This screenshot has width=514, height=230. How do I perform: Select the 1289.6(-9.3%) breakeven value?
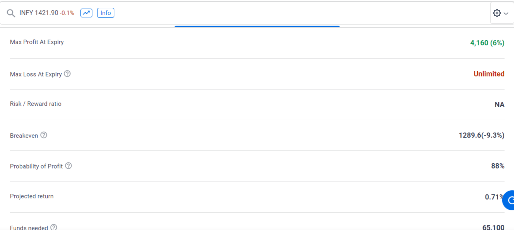point(481,135)
